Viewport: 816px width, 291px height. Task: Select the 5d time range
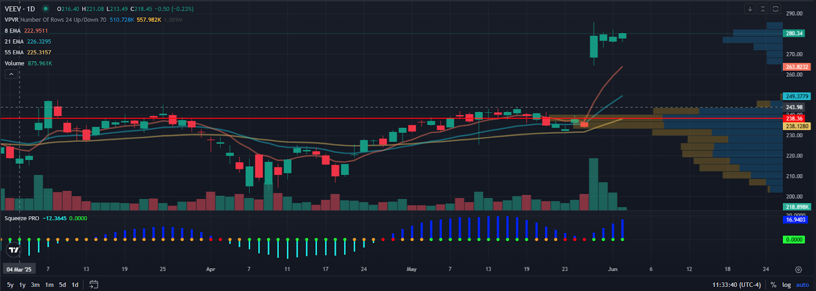click(x=62, y=285)
